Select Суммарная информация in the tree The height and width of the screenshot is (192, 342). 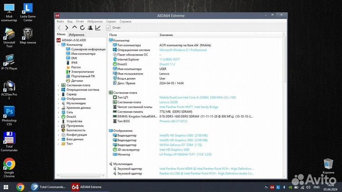coord(88,49)
